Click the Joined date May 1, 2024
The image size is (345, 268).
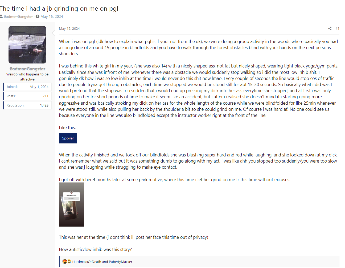[x=39, y=87]
